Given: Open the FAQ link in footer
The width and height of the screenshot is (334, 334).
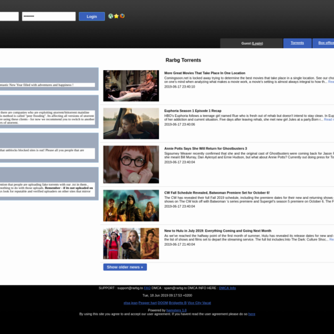Looking at the screenshot, I should (147, 288).
